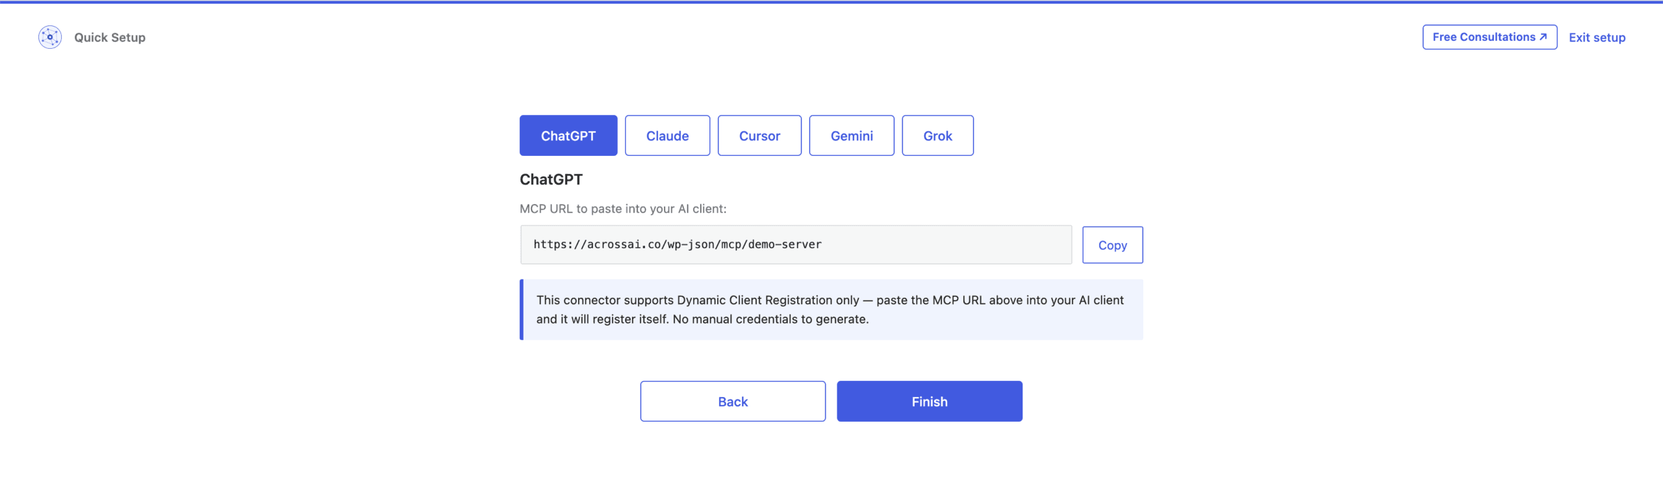The height and width of the screenshot is (488, 1663).
Task: Finish the quick setup
Action: [x=930, y=401]
